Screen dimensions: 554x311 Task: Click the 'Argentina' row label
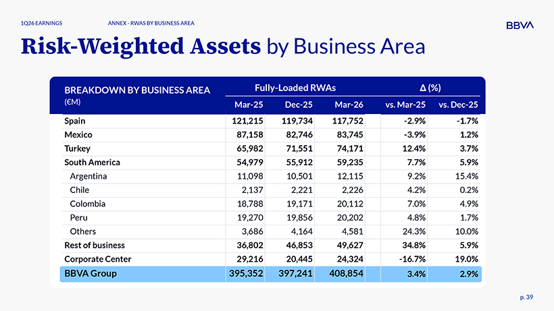[x=89, y=176]
